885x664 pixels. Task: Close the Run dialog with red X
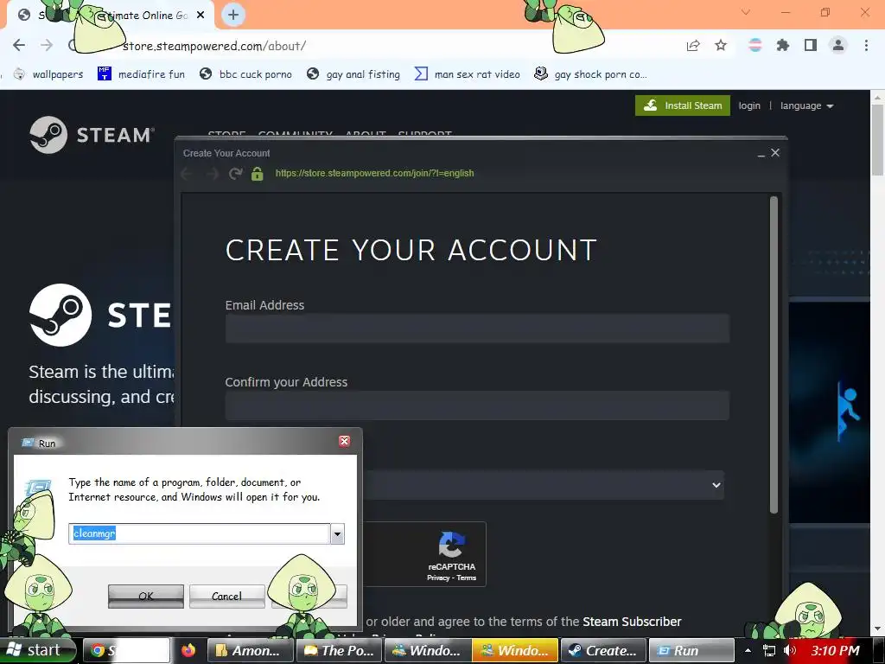[x=344, y=441]
